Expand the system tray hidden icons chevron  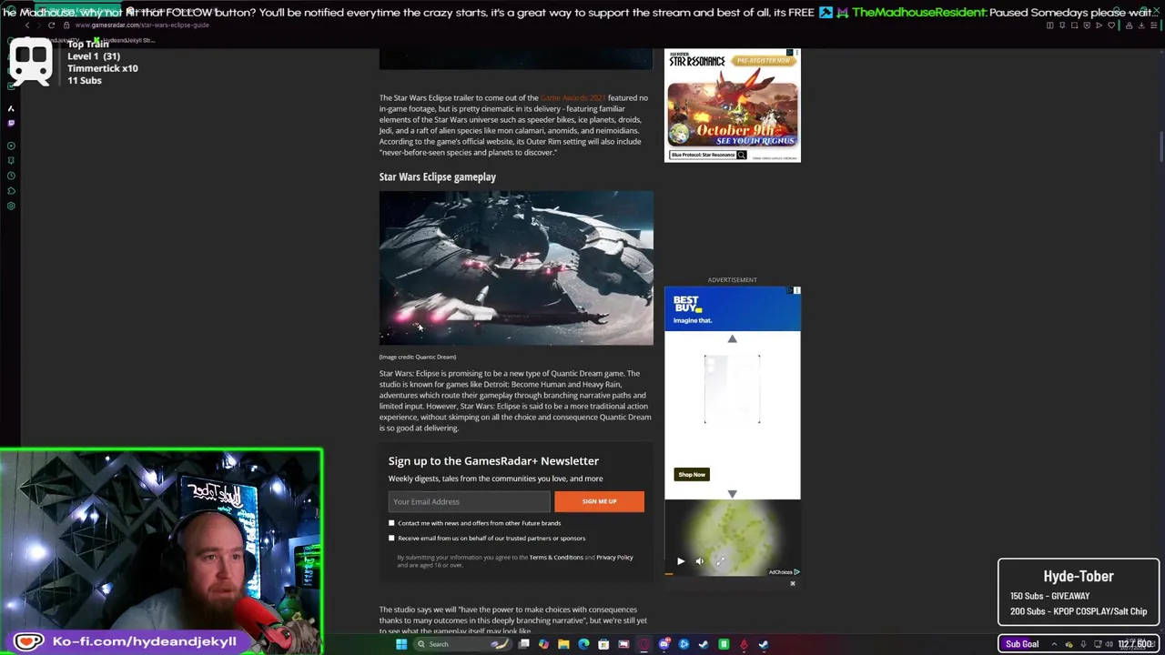1054,644
